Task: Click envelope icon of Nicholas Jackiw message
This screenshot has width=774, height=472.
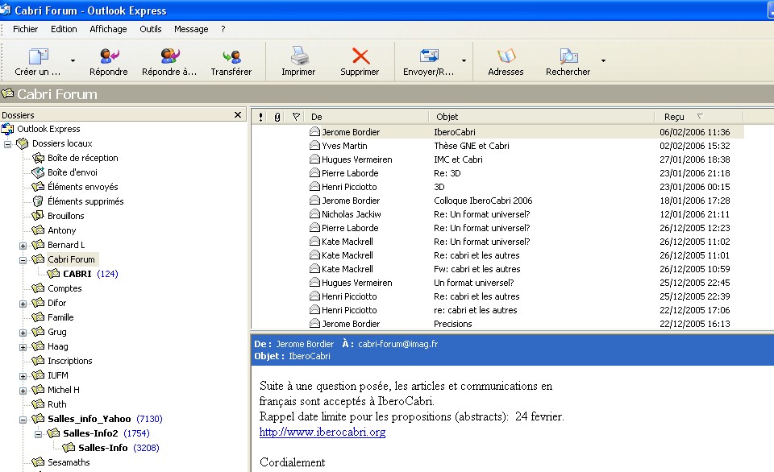Action: (x=314, y=214)
